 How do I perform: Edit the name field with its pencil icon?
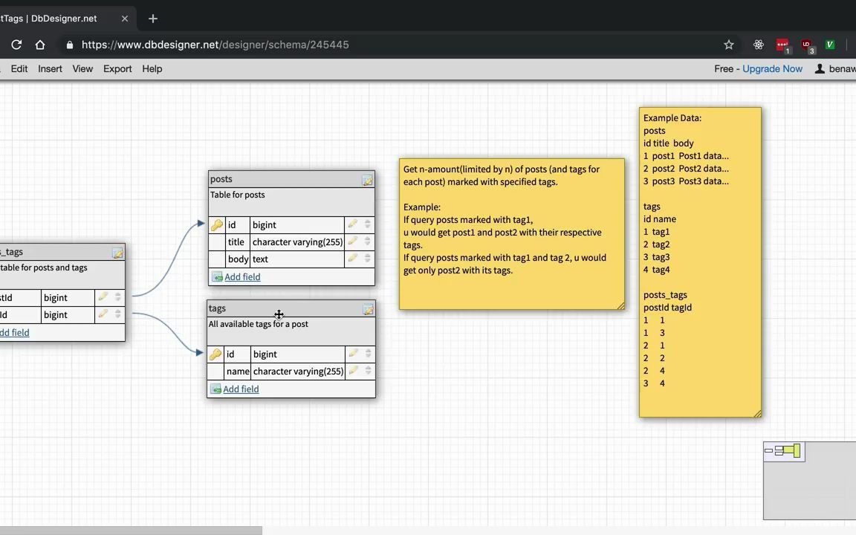[x=352, y=371]
